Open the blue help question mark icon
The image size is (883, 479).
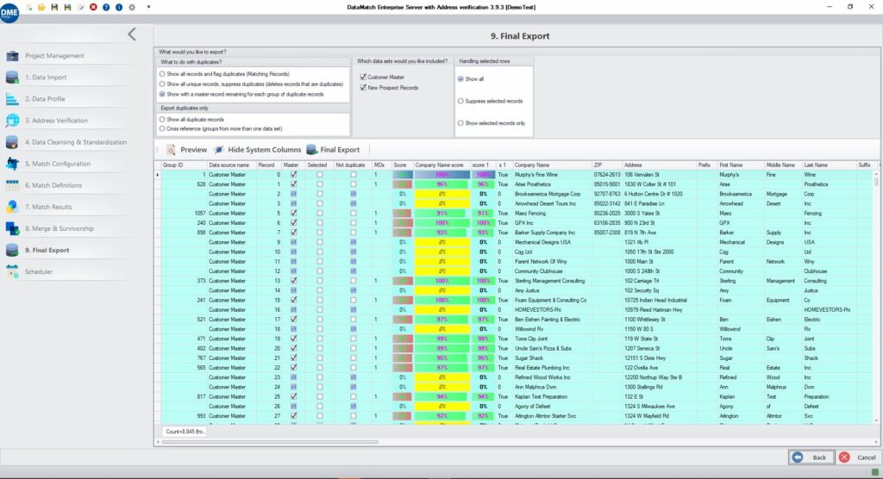(x=106, y=7)
